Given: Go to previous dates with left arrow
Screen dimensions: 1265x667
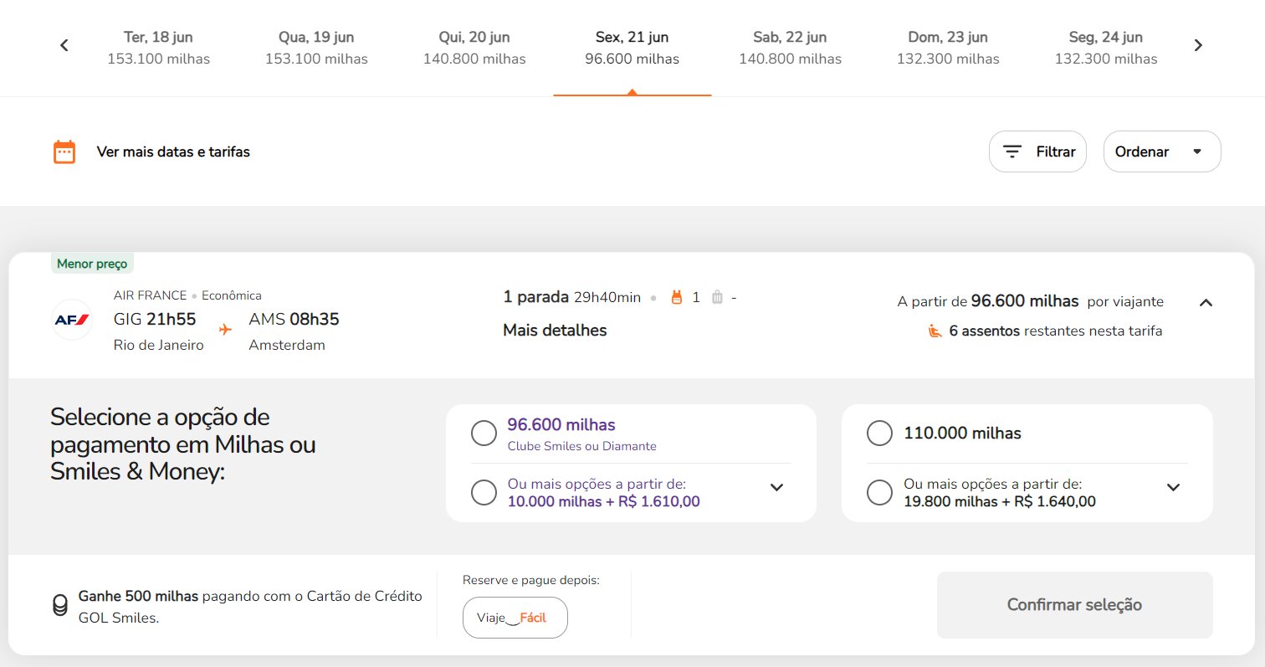Looking at the screenshot, I should click(64, 45).
